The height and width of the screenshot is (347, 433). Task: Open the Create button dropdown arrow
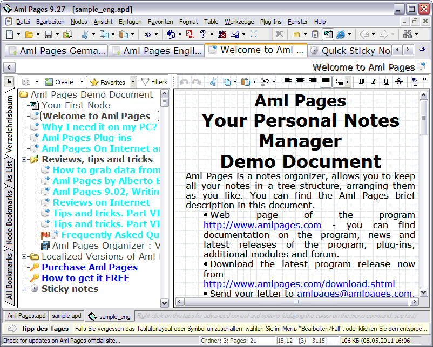click(x=82, y=82)
